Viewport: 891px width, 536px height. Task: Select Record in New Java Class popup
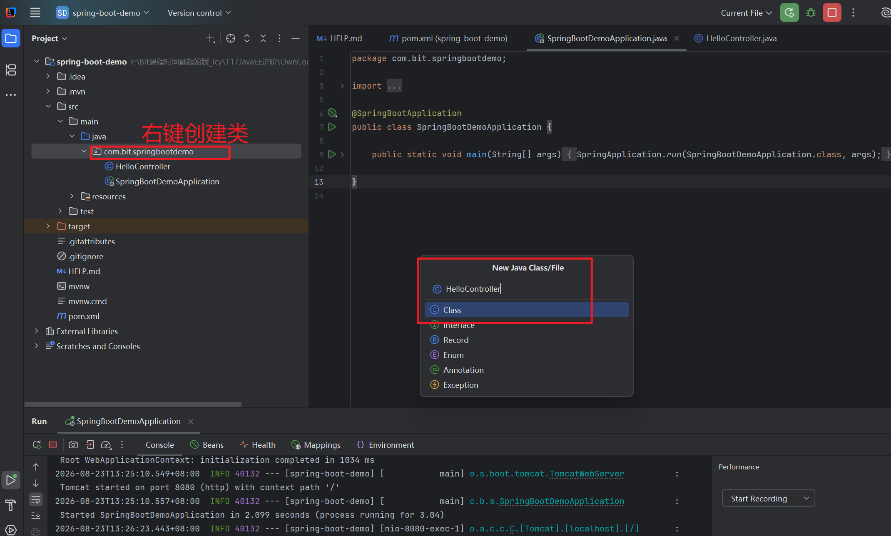point(526,340)
